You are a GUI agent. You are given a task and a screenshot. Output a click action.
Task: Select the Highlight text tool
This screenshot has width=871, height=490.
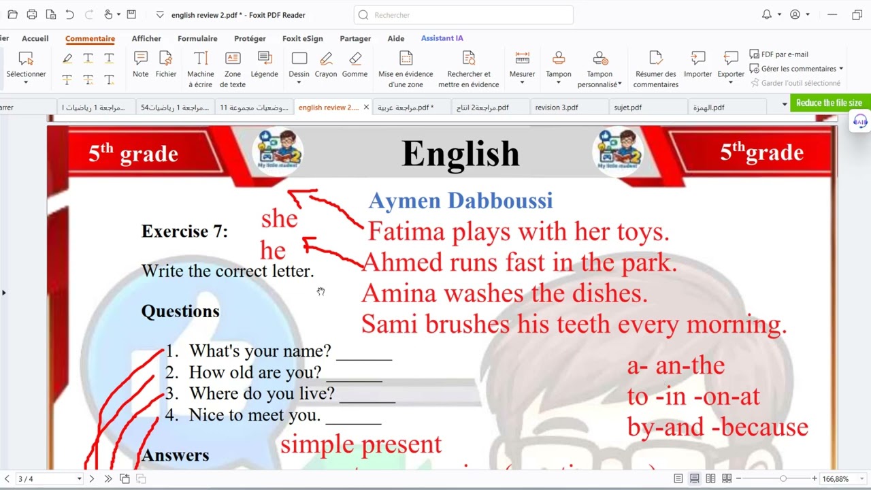tap(67, 59)
